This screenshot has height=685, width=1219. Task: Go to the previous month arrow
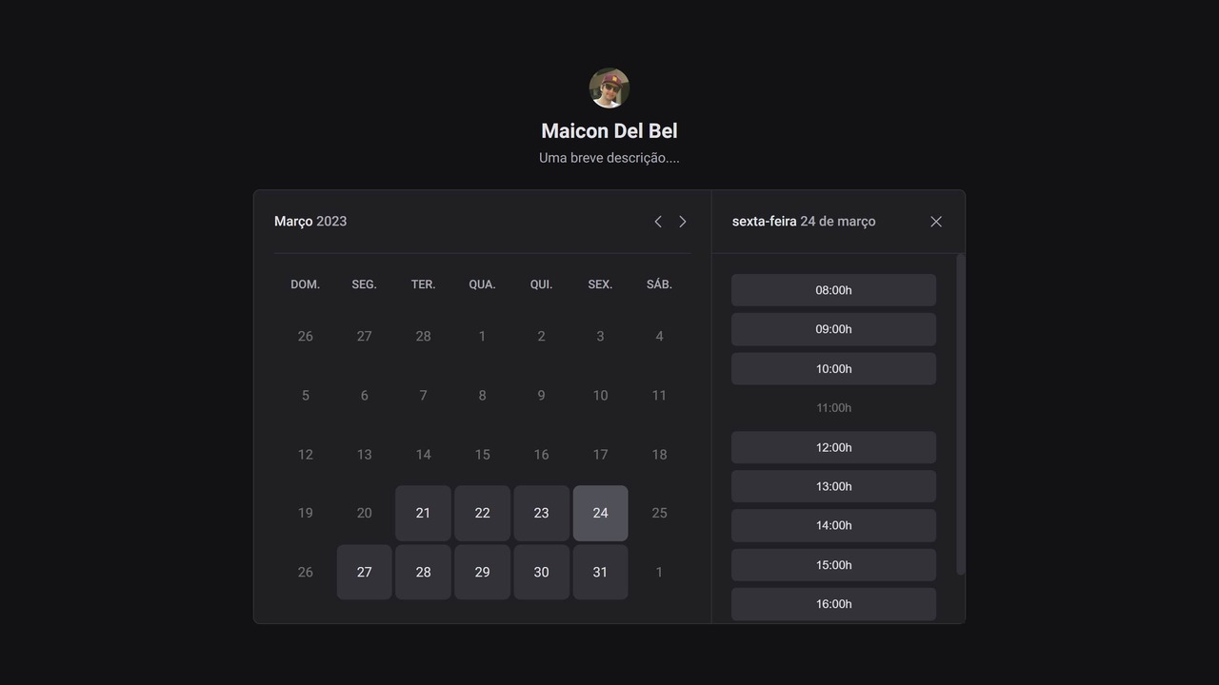coord(657,222)
